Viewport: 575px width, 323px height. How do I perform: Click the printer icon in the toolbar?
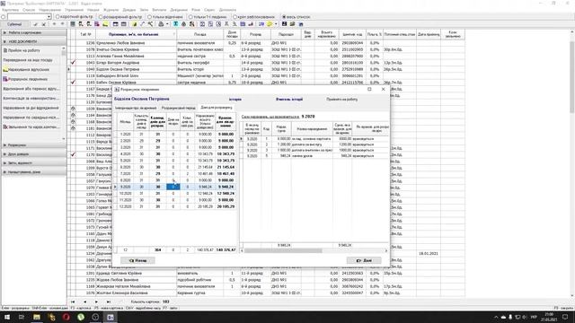161,24
